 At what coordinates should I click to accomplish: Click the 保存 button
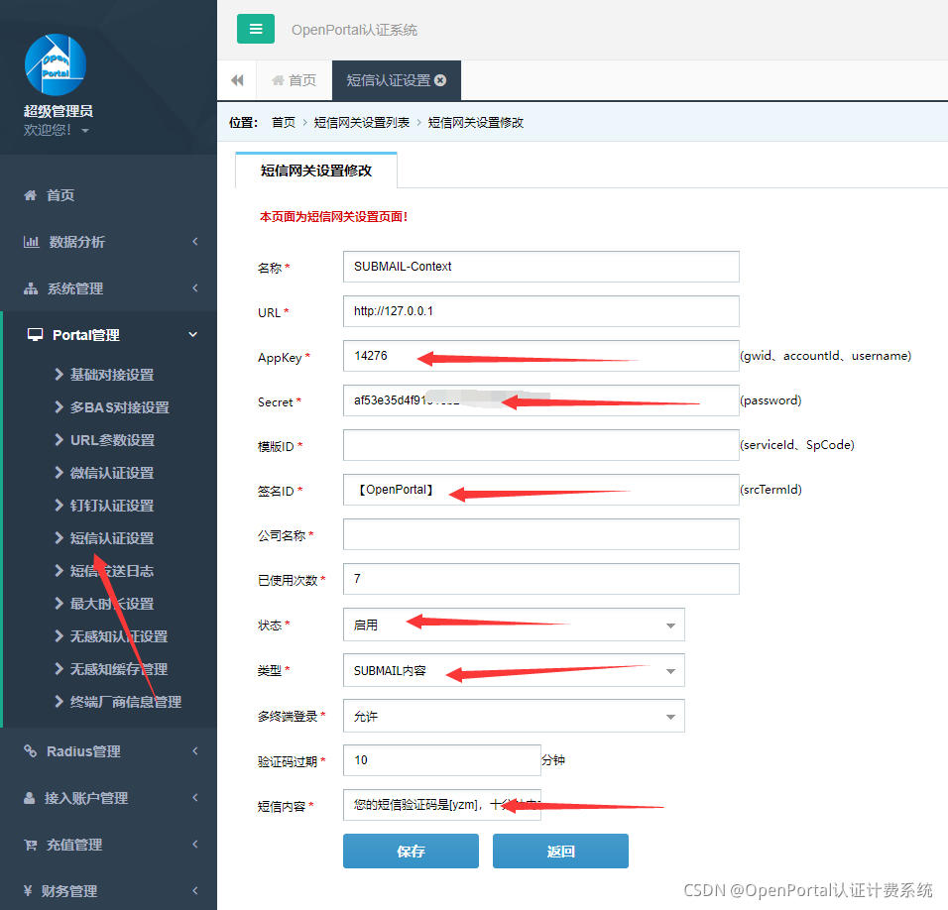coord(412,852)
